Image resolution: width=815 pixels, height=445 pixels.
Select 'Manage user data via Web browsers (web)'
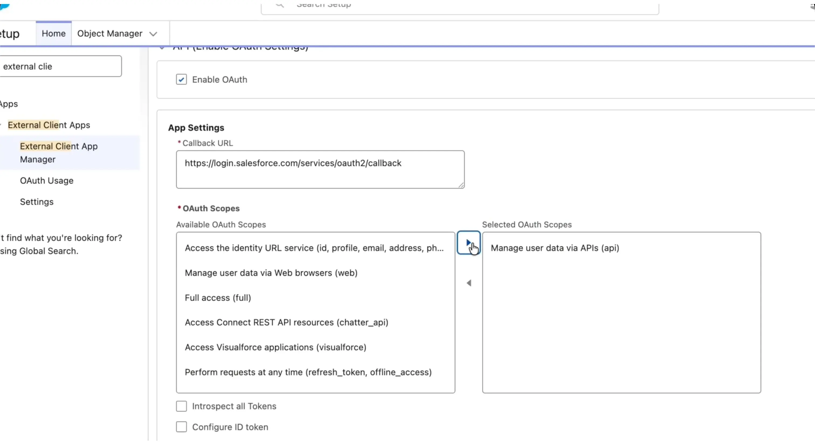(315, 273)
